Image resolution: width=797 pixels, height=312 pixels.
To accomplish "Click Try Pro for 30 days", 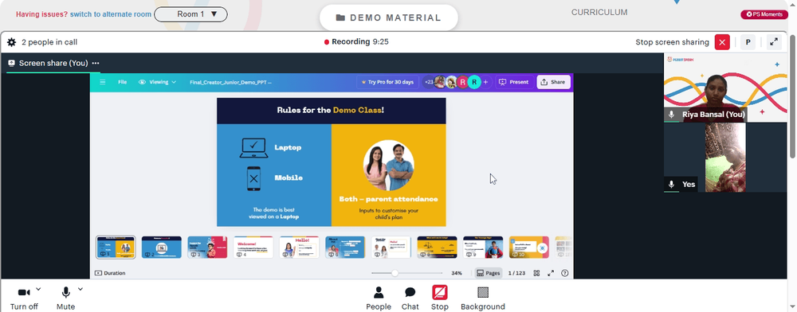I will click(x=387, y=82).
